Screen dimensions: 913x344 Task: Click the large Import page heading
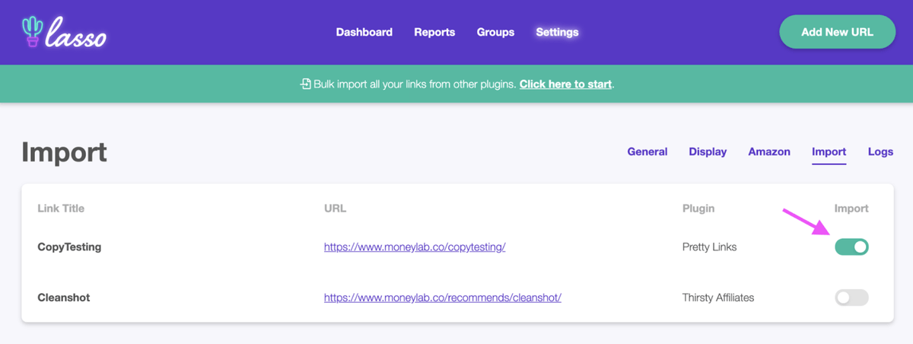(x=64, y=152)
